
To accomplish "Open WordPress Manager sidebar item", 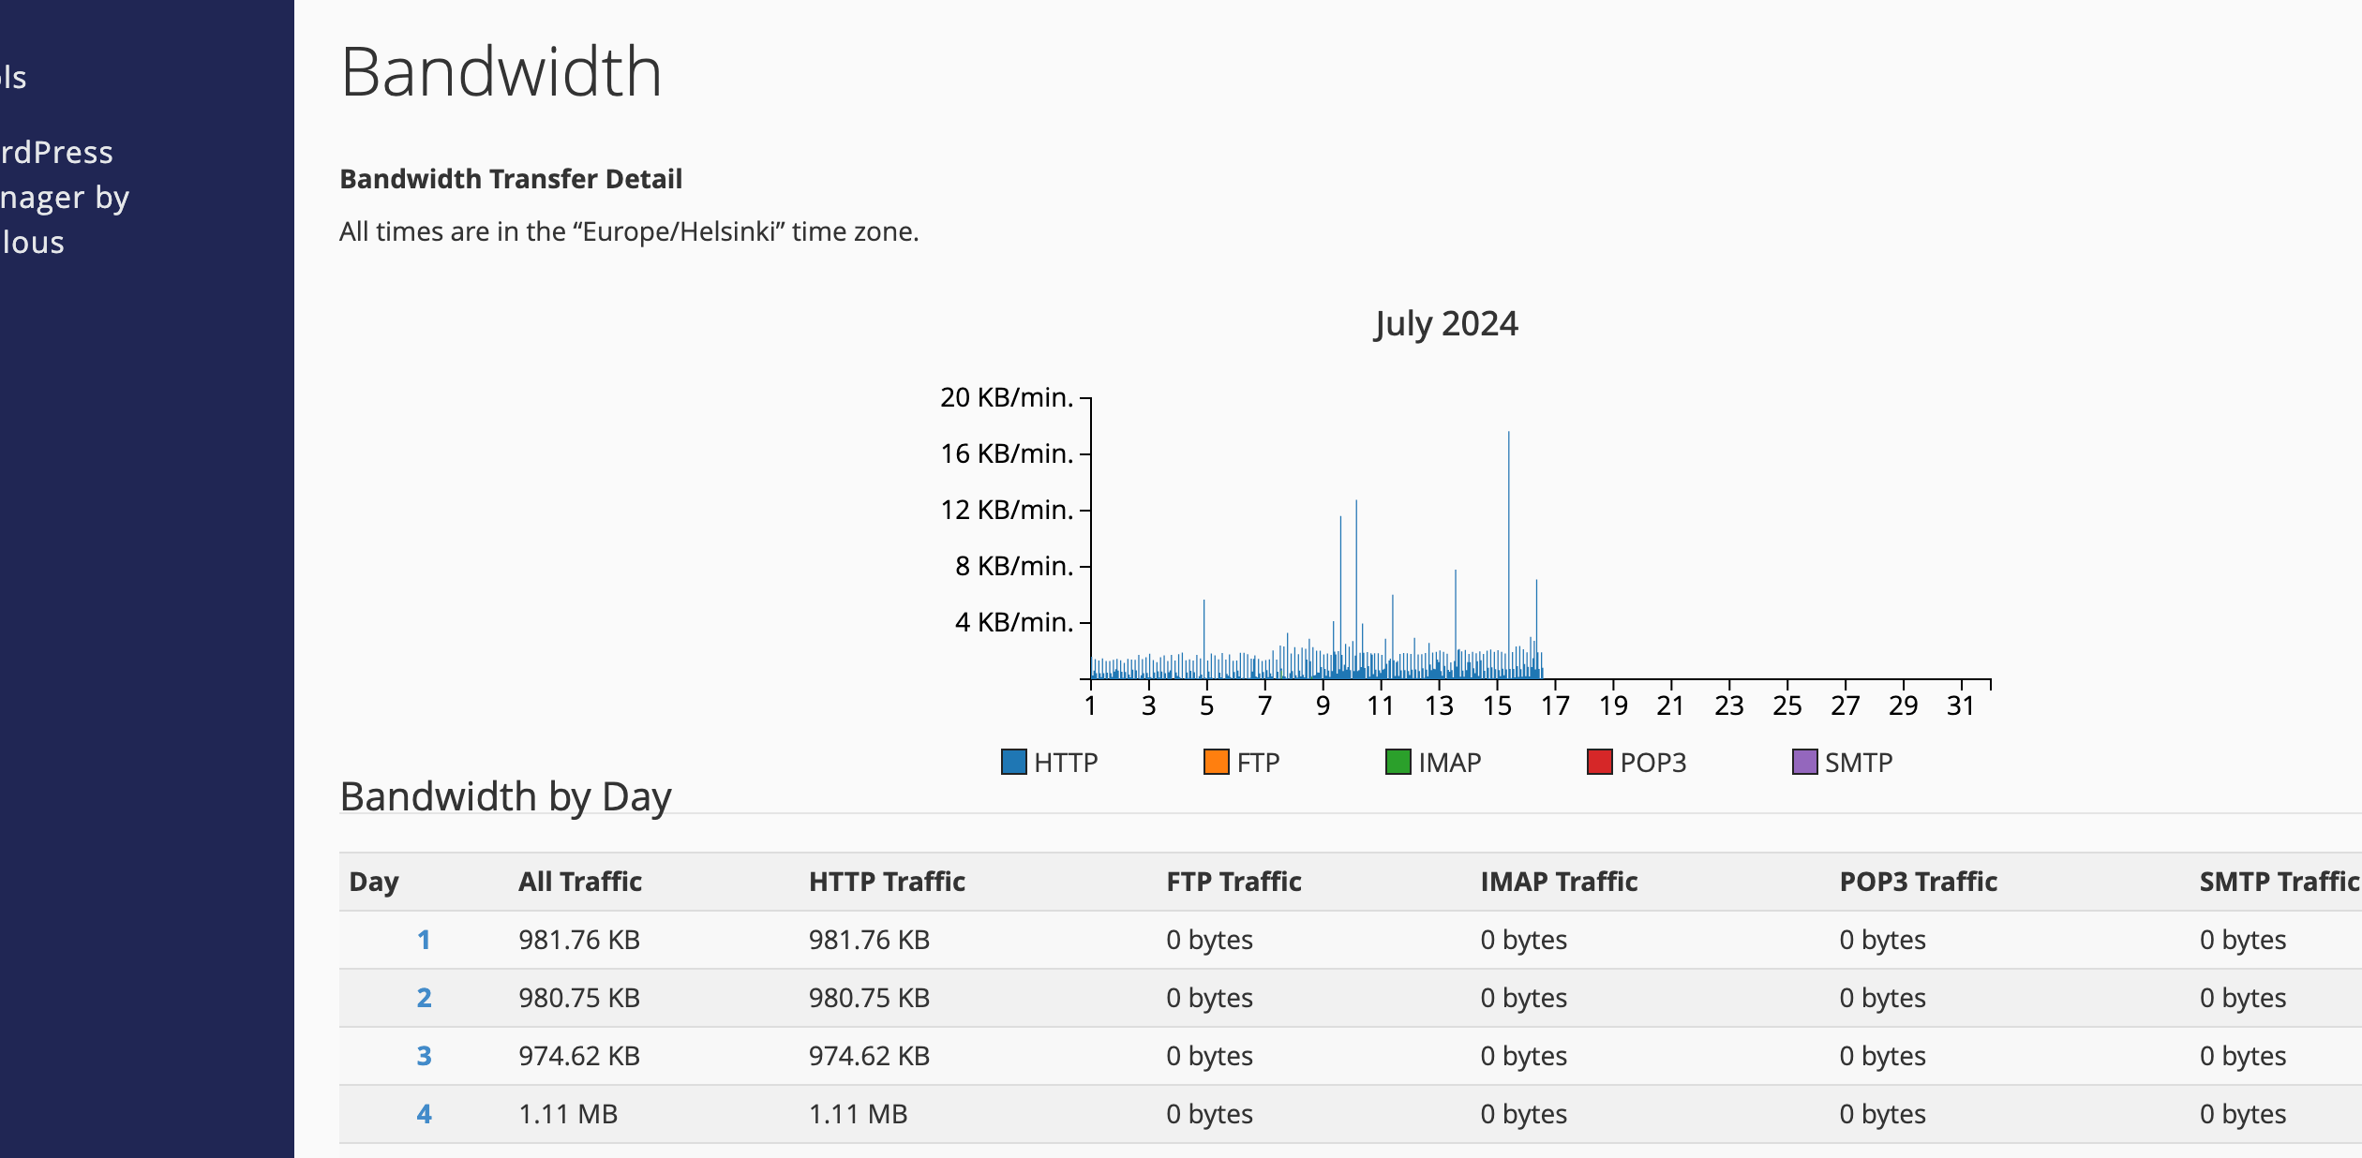I will pyautogui.click(x=64, y=197).
